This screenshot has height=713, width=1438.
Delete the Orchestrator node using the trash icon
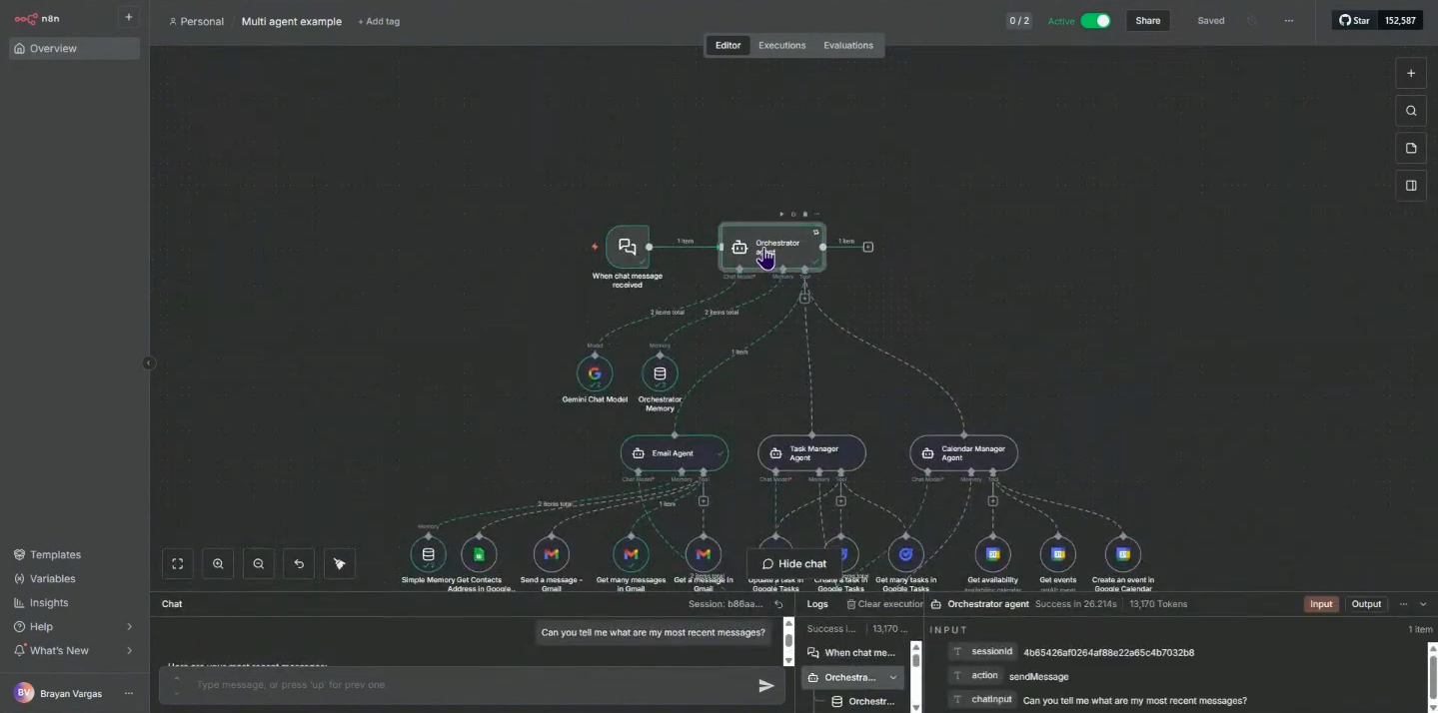805,214
